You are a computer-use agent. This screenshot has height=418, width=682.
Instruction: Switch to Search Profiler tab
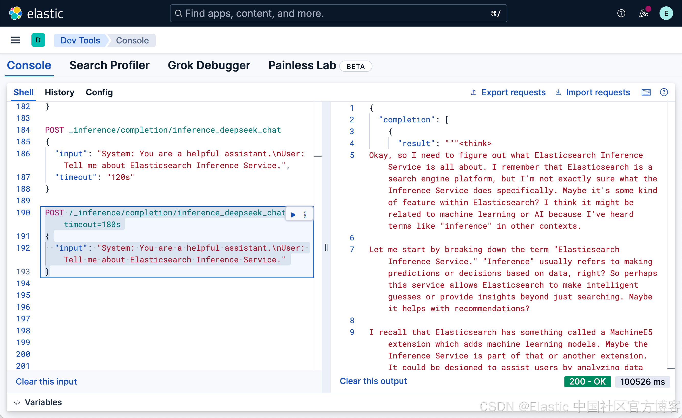pyautogui.click(x=109, y=66)
